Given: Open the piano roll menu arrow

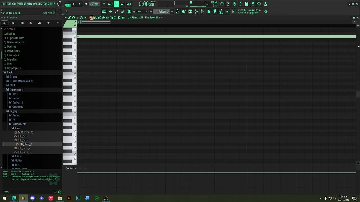Looking at the screenshot, I should pyautogui.click(x=66, y=18).
